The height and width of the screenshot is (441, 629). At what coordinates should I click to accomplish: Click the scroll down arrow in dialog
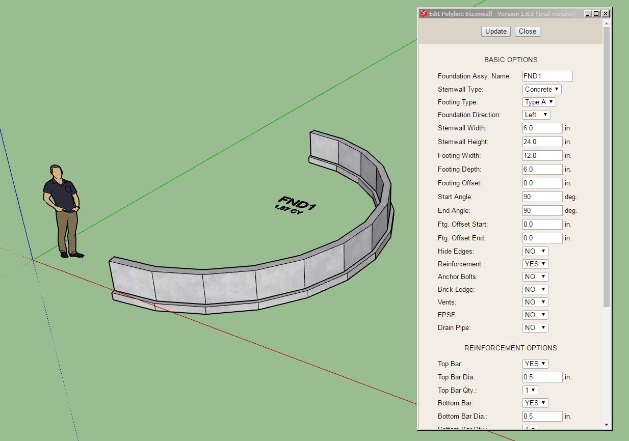pos(606,424)
